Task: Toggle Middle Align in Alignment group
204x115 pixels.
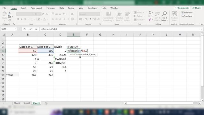Action: click(x=56, y=14)
